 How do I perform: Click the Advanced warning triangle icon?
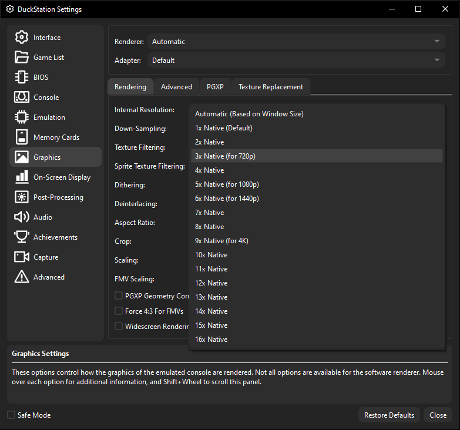pyautogui.click(x=22, y=277)
